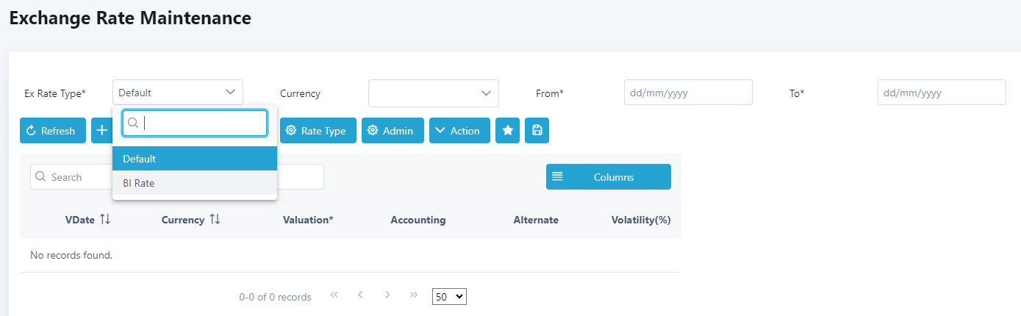Jump to first page double arrow

(x=334, y=295)
